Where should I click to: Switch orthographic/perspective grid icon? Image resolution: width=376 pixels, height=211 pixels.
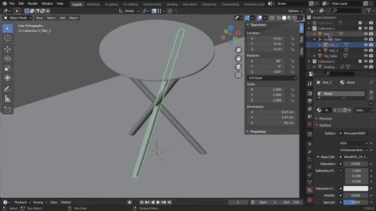point(239,75)
